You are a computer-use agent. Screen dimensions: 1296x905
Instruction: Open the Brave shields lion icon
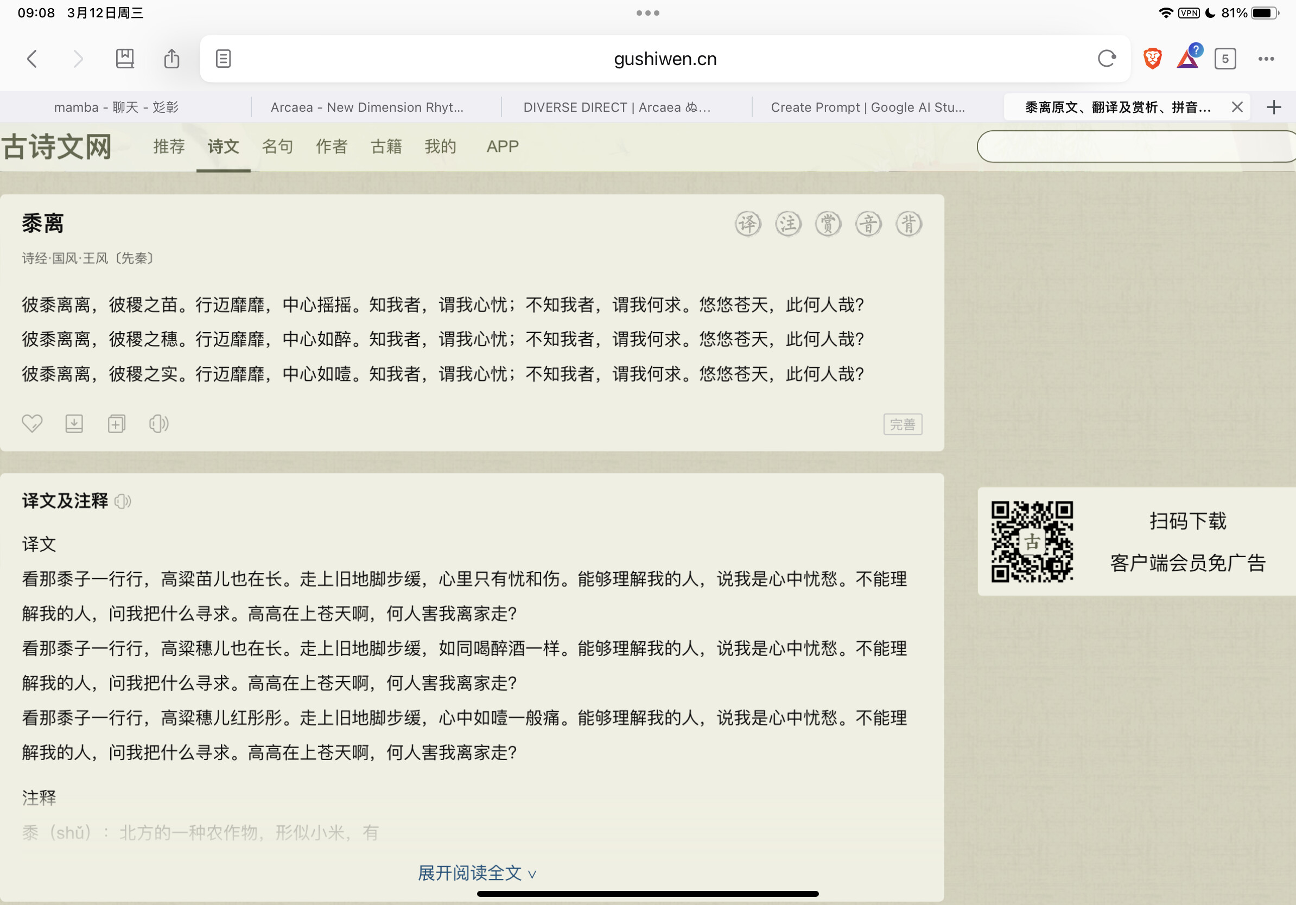pos(1152,59)
